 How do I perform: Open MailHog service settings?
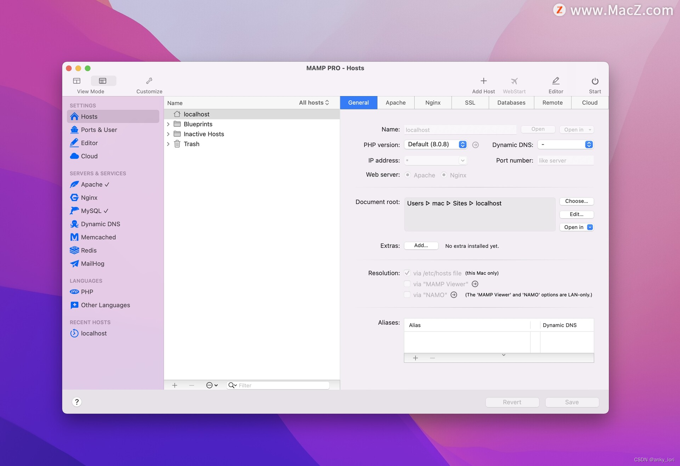pyautogui.click(x=92, y=263)
